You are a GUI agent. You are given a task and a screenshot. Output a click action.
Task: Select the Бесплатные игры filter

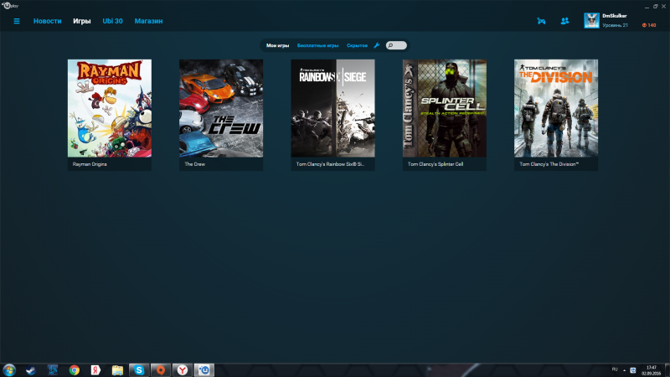click(317, 45)
